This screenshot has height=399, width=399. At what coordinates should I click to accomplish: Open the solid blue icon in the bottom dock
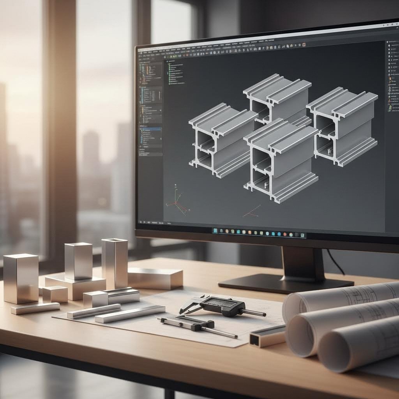(x=279, y=234)
